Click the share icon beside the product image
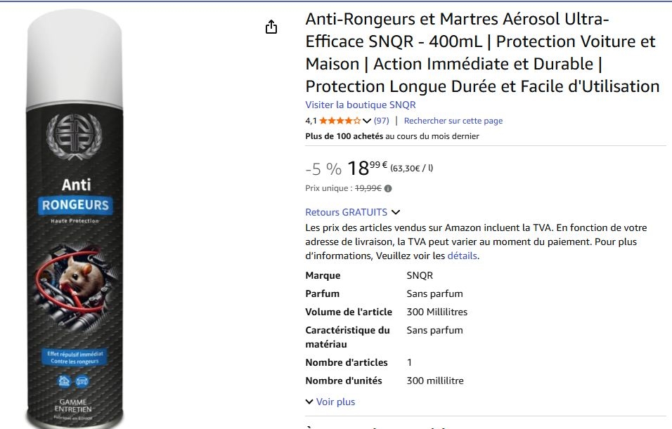Image resolution: width=672 pixels, height=429 pixels. (271, 27)
